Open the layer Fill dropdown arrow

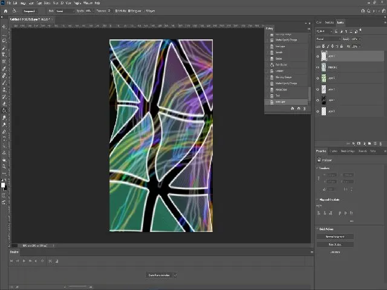click(x=360, y=47)
